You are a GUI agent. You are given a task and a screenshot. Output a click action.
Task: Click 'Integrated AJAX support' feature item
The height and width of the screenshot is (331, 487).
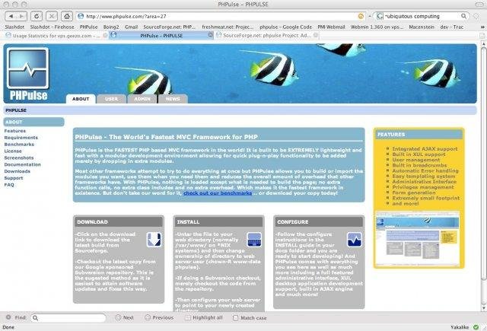425,148
